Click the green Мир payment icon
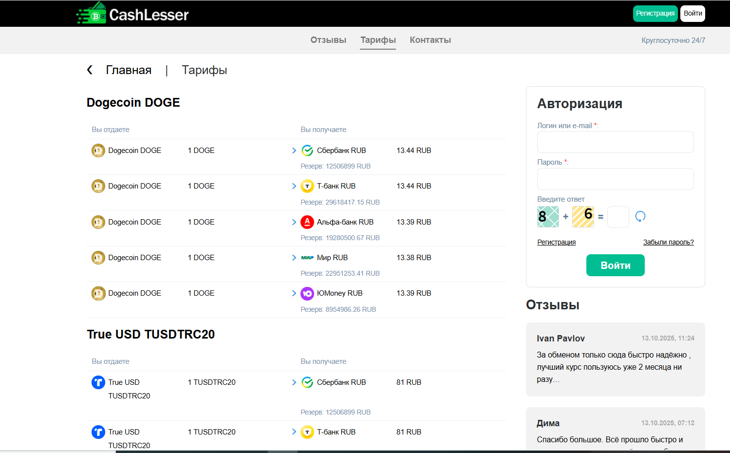The width and height of the screenshot is (730, 453). click(307, 258)
